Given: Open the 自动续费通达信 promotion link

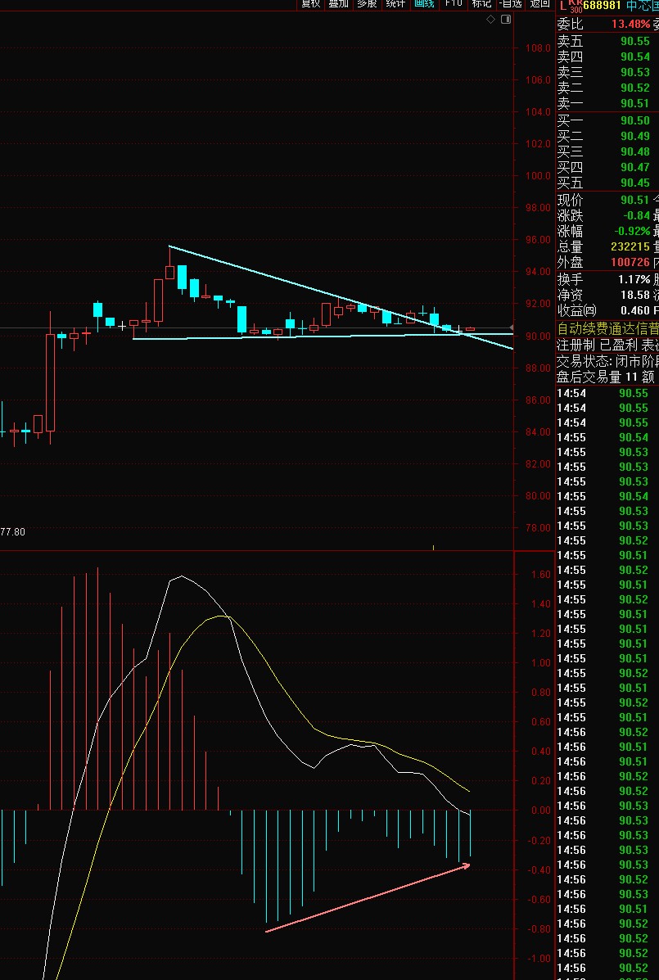Looking at the screenshot, I should [607, 329].
